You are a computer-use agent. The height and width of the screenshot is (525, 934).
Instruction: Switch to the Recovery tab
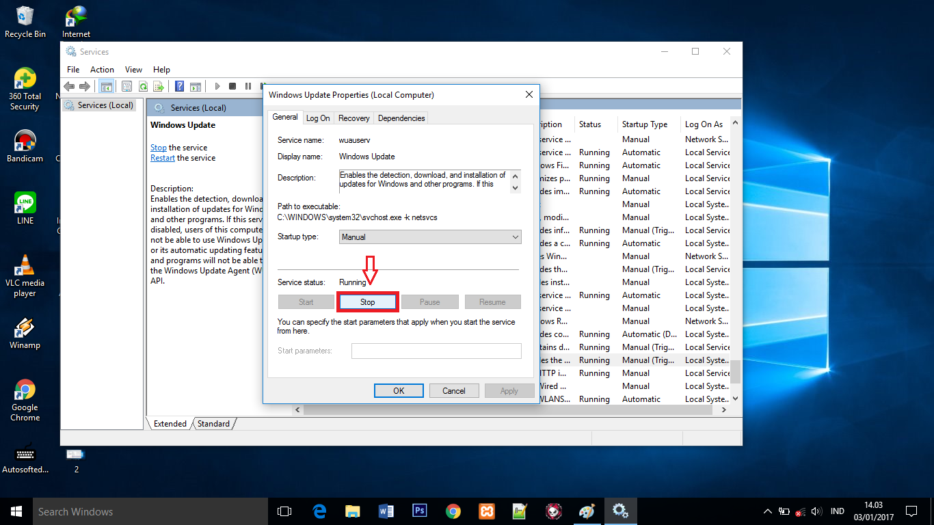click(353, 118)
